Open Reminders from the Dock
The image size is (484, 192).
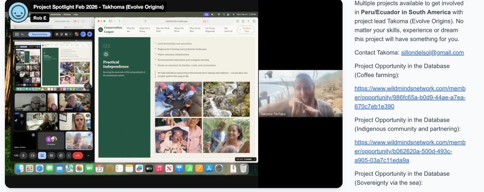click(119, 169)
